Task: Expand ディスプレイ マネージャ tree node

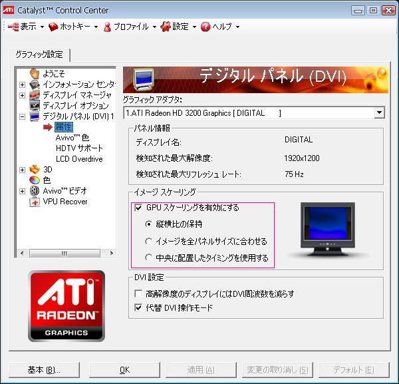Action: coord(23,95)
